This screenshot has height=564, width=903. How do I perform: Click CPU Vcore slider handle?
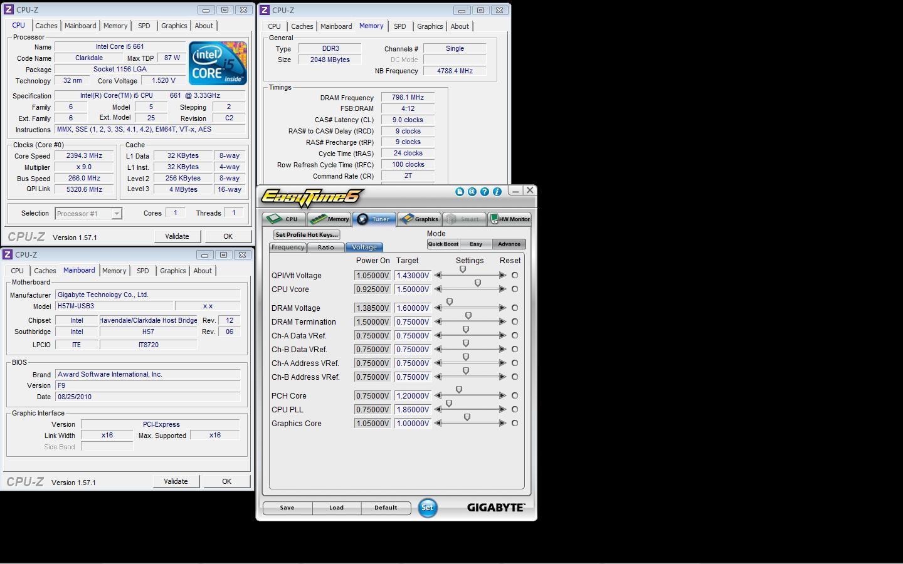coord(478,283)
